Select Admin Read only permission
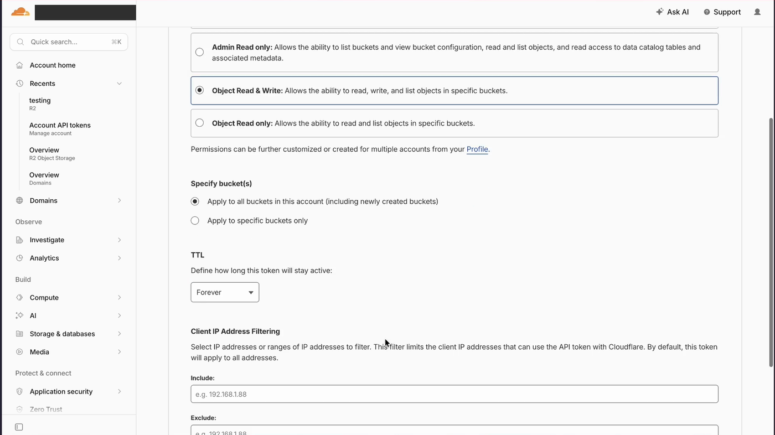This screenshot has width=775, height=435. pos(199,52)
